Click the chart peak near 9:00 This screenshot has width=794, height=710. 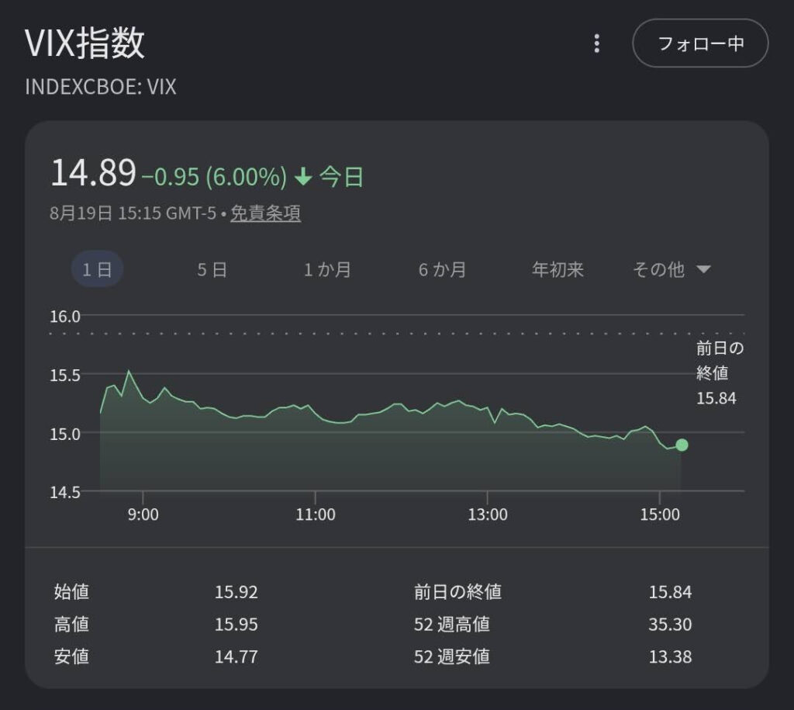pyautogui.click(x=129, y=371)
